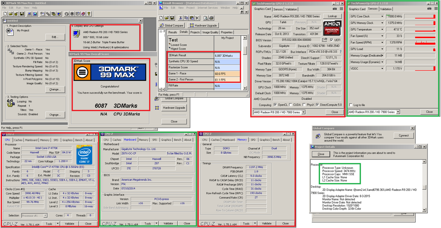Switch to Validation tab in GPU-Z Graphics Card window
The height and width of the screenshot is (228, 441).
tap(291, 9)
